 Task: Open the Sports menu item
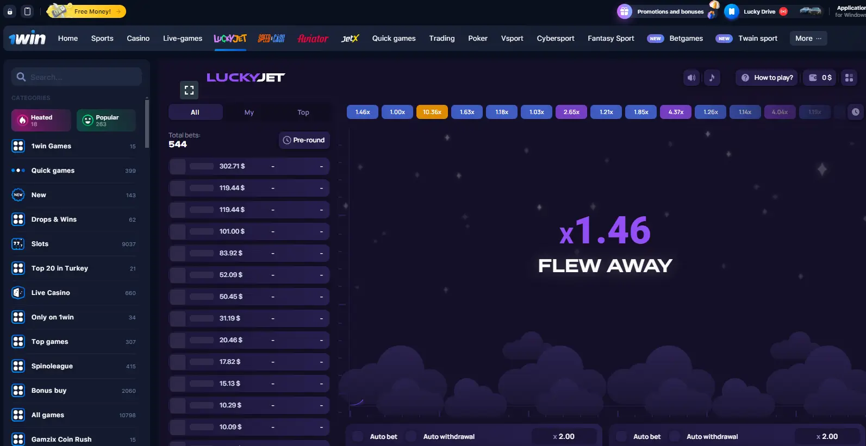(102, 38)
